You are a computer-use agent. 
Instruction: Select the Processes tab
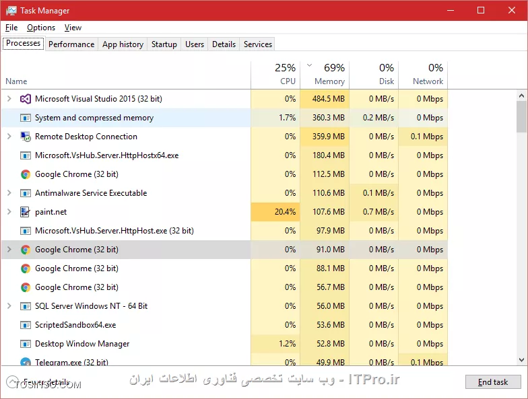click(23, 43)
